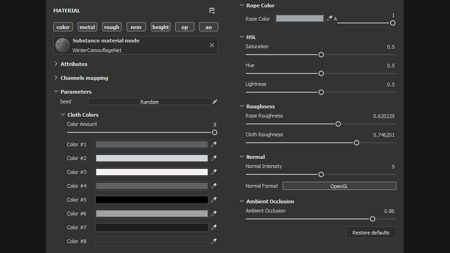Open the Normal Format OpenGL dropdown
The image size is (450, 253).
click(x=339, y=186)
